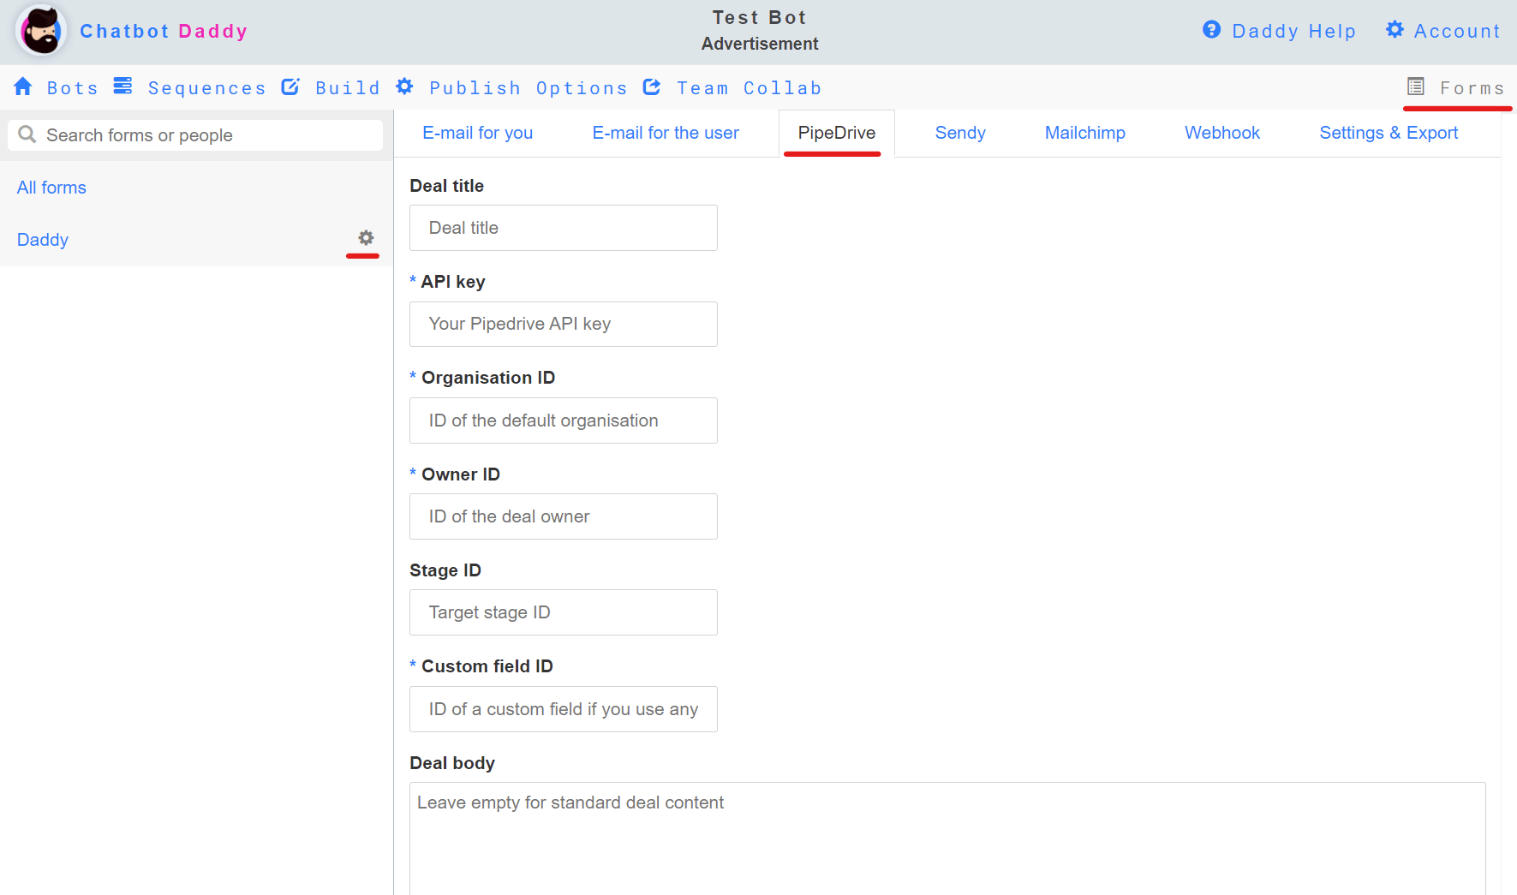Click the home icon next to Bots

[23, 87]
